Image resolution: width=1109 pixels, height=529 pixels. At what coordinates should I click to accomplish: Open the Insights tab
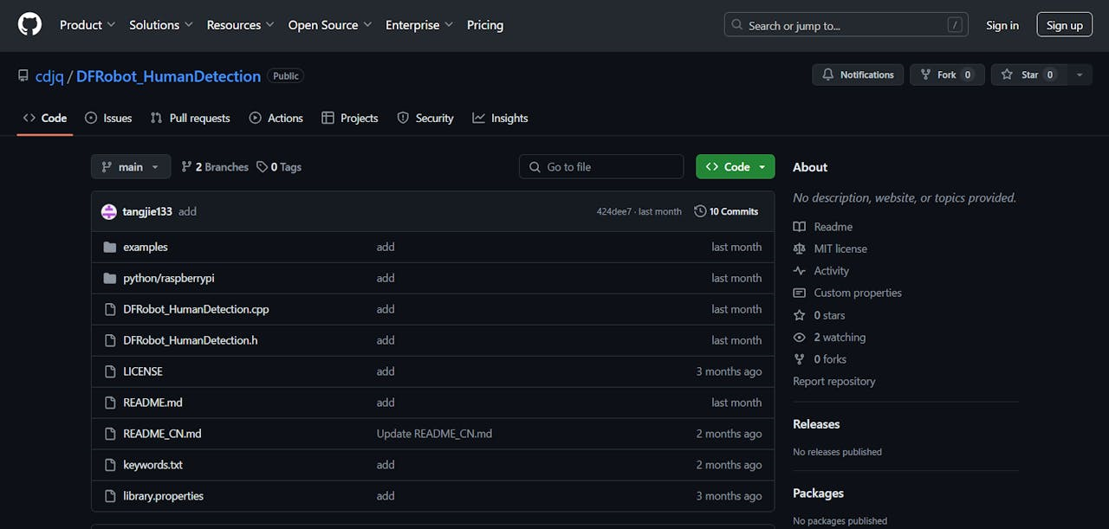click(500, 119)
